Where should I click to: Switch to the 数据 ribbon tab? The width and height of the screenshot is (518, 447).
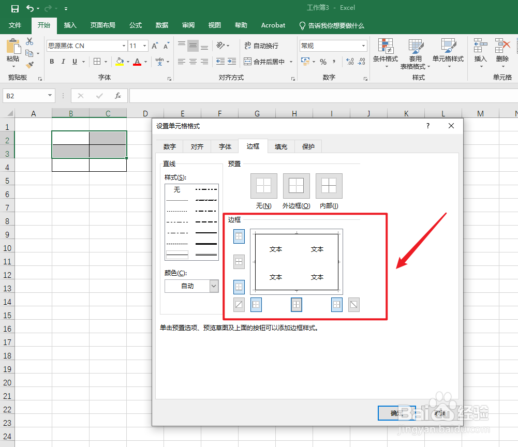tap(162, 25)
